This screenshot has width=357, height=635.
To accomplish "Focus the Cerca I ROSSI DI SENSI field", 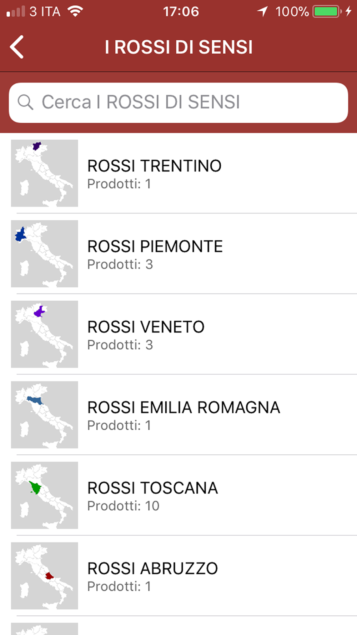I will click(x=178, y=103).
